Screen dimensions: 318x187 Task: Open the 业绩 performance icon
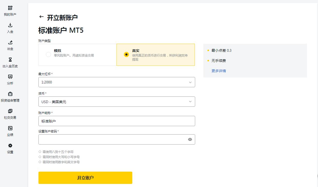pos(10,128)
